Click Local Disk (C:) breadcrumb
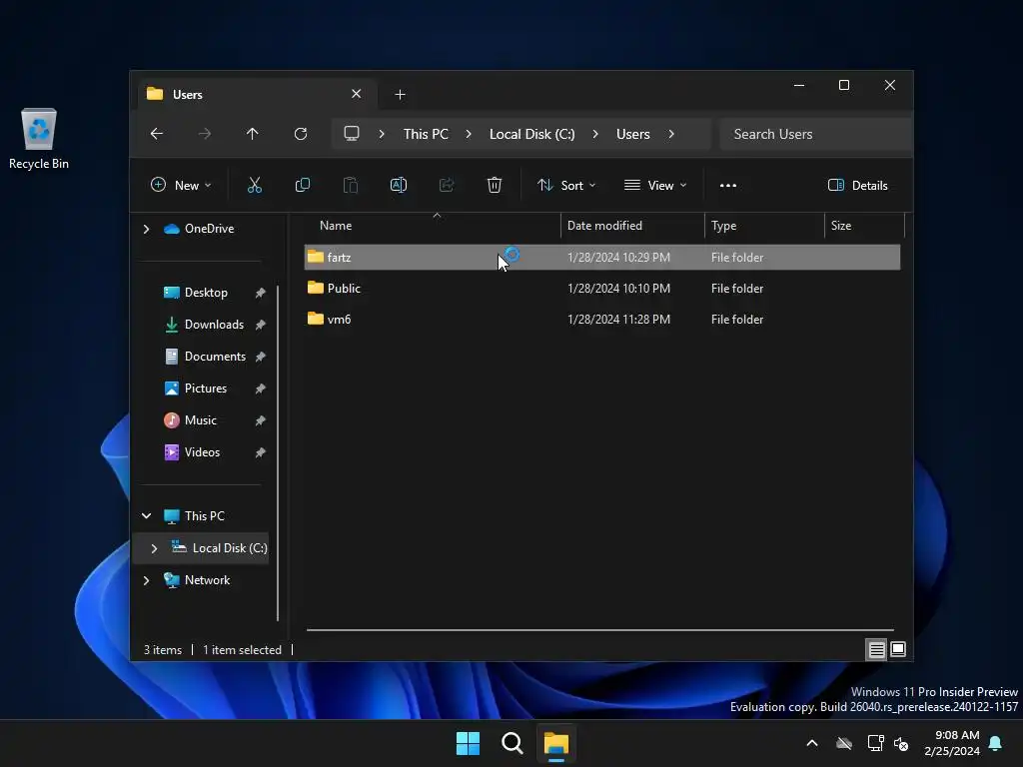 pyautogui.click(x=531, y=134)
